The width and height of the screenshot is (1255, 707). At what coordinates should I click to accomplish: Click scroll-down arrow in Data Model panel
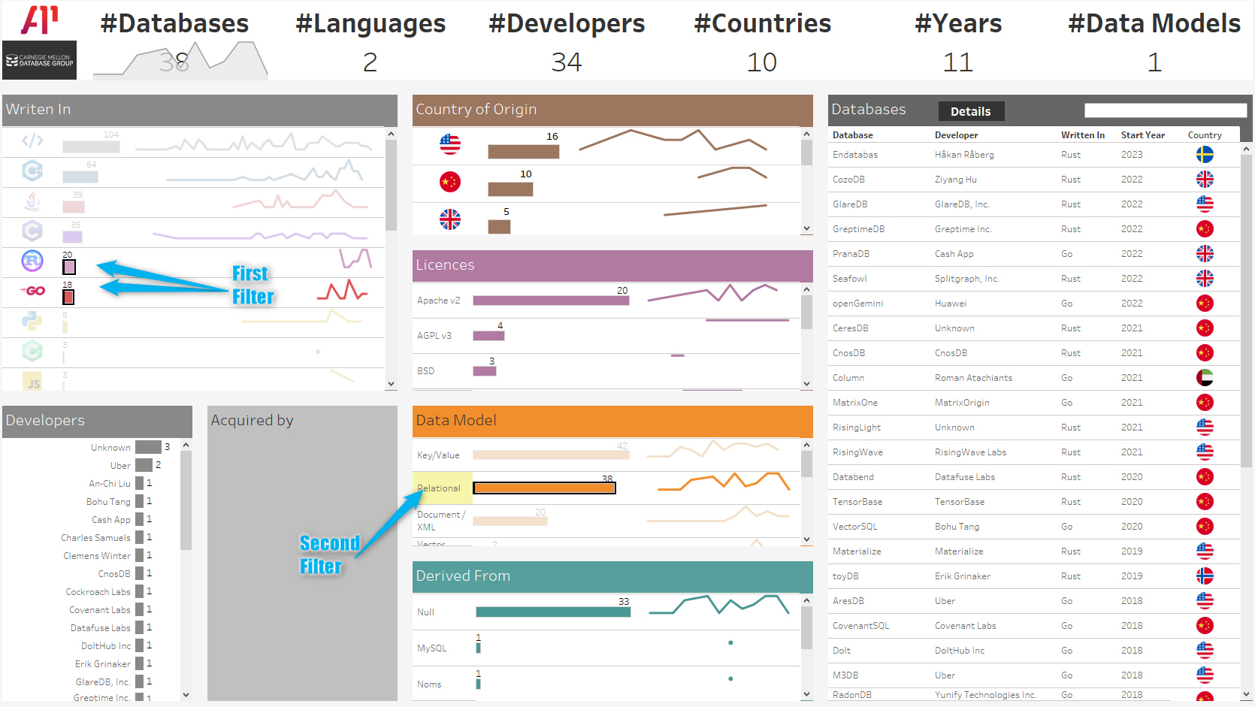(806, 539)
